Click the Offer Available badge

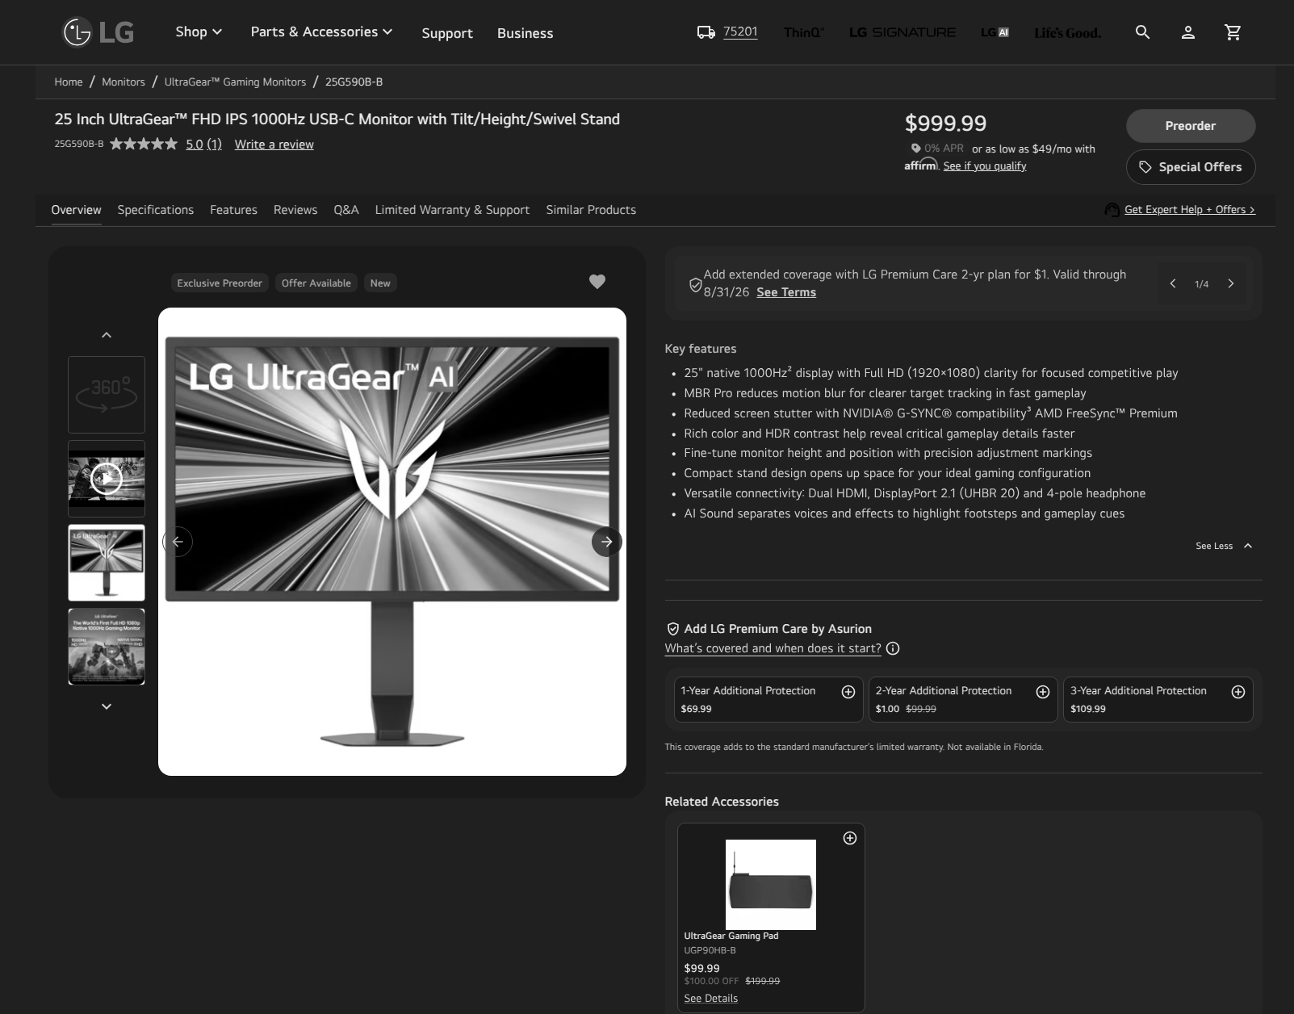pyautogui.click(x=316, y=283)
